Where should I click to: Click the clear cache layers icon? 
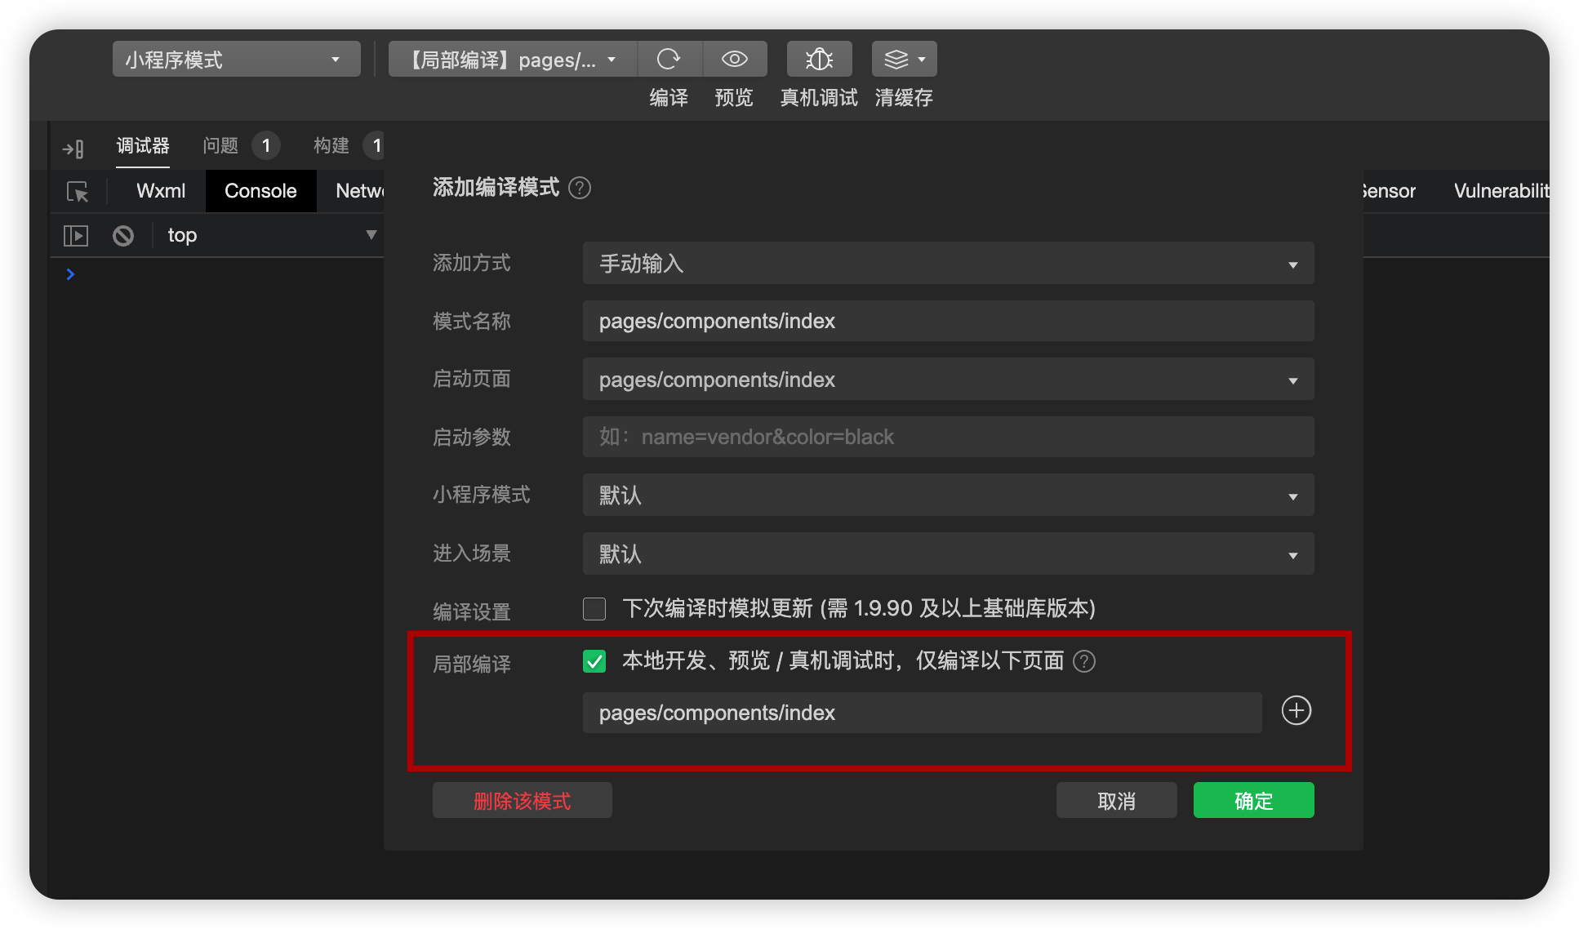pos(896,59)
